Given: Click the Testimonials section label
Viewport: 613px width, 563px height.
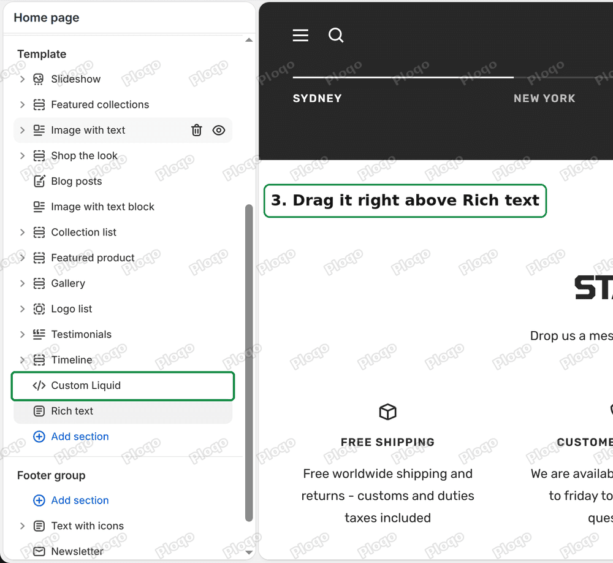Looking at the screenshot, I should [82, 334].
